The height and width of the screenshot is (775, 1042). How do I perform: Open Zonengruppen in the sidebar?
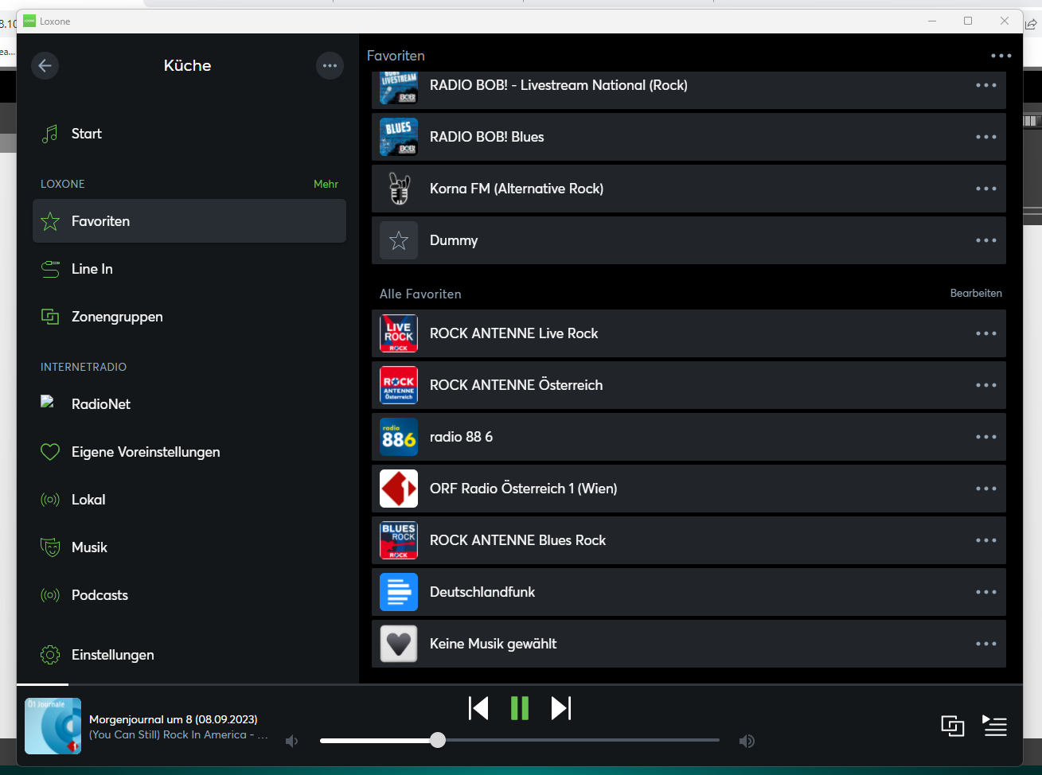(x=189, y=317)
